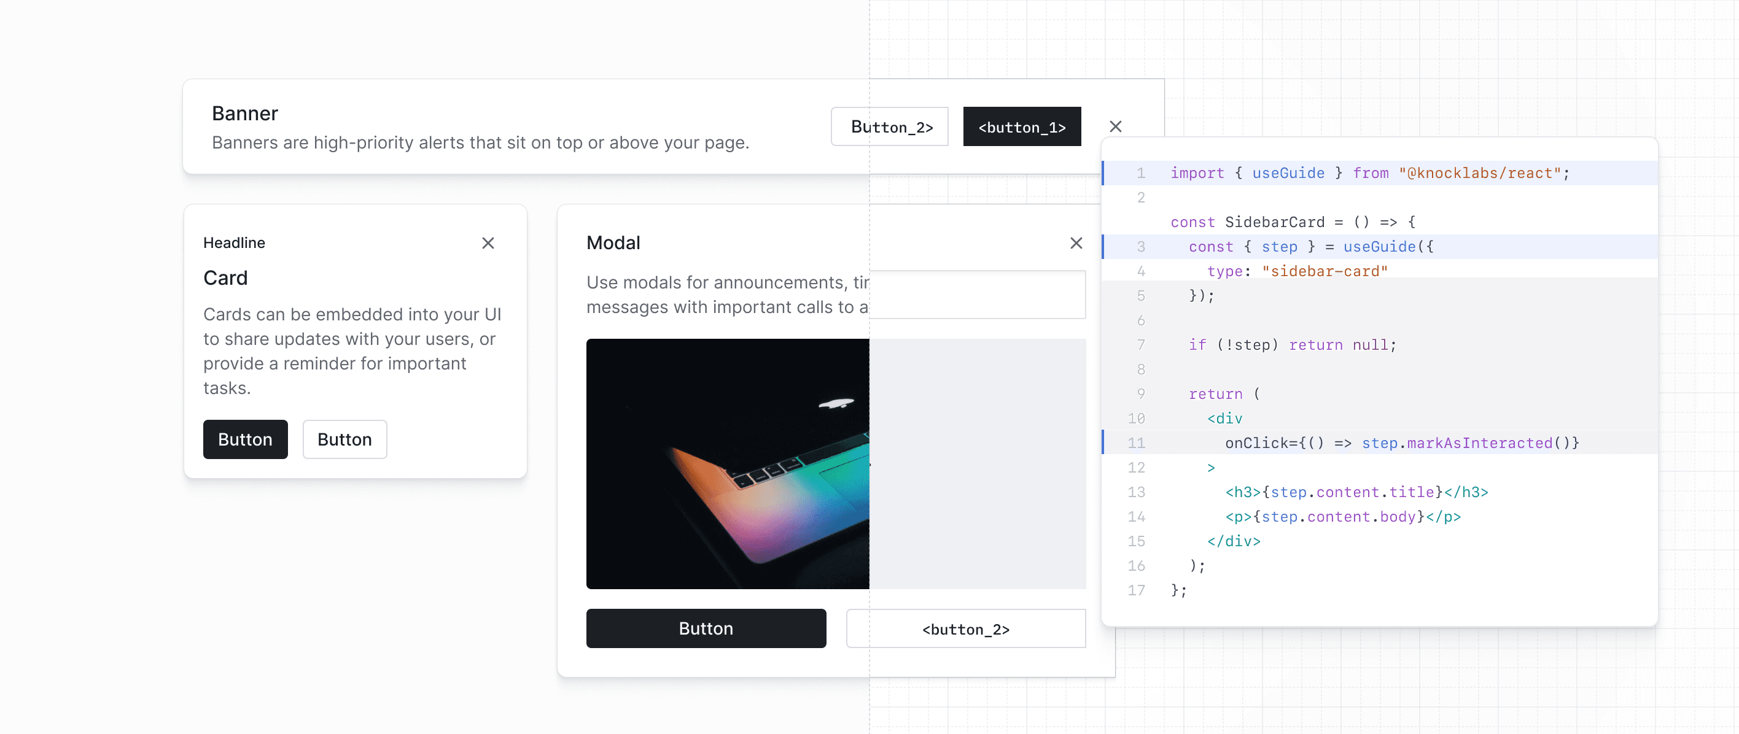Select line number 11 in the code editor
This screenshot has height=734, width=1739.
coord(1136,442)
